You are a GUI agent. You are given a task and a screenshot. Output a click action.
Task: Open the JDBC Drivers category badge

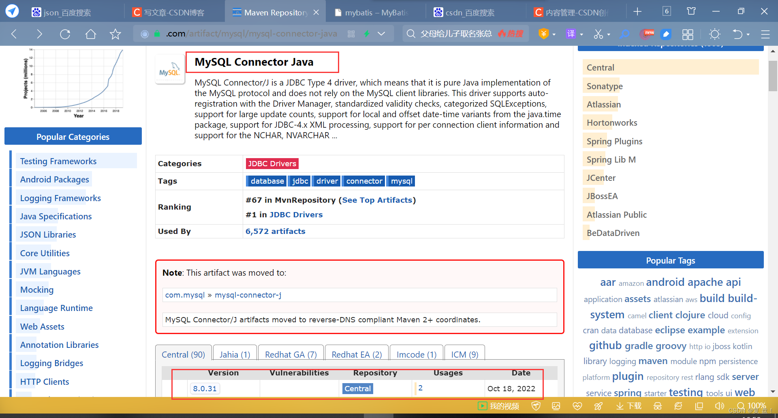[x=272, y=163]
